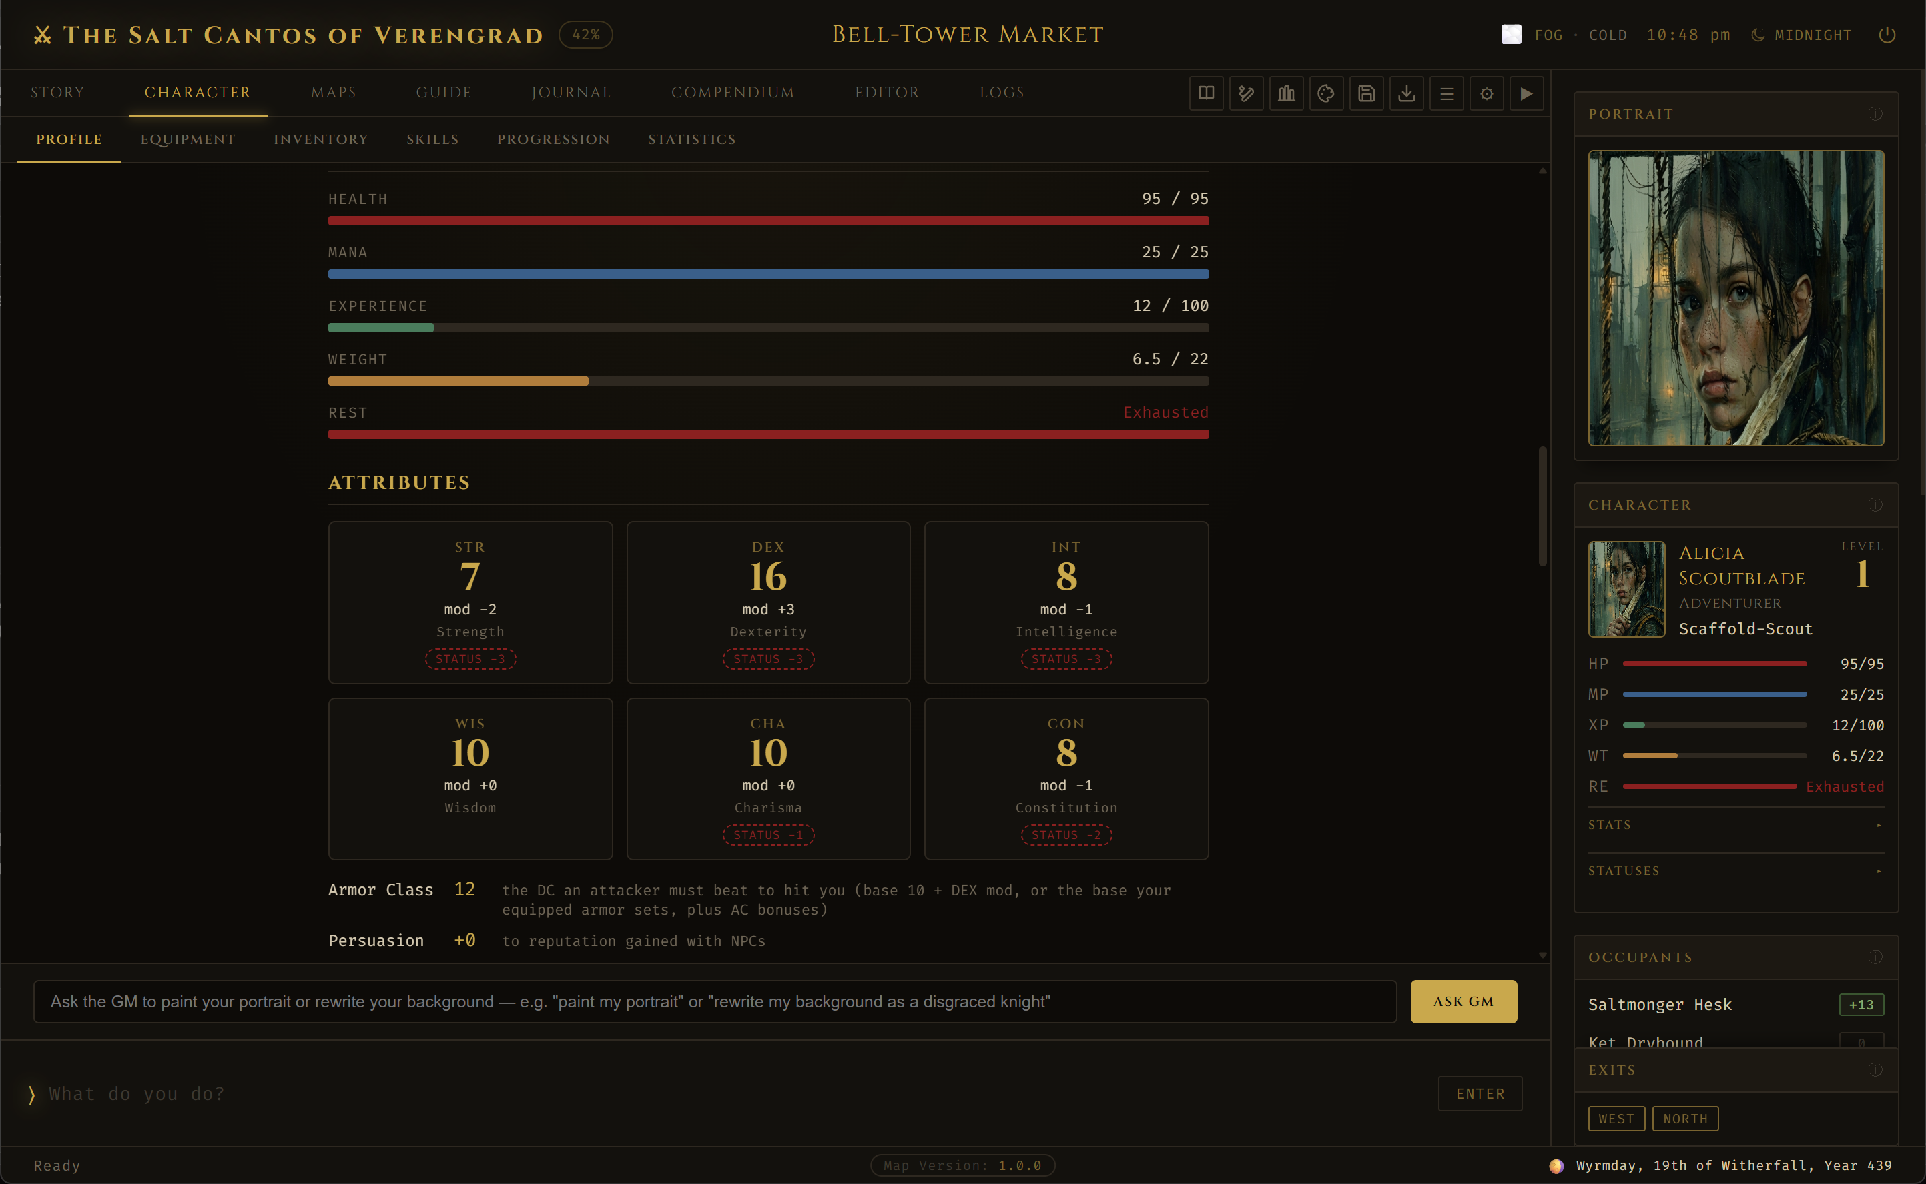
Task: Click the moon phase icon in the status bar
Action: point(1556,1165)
